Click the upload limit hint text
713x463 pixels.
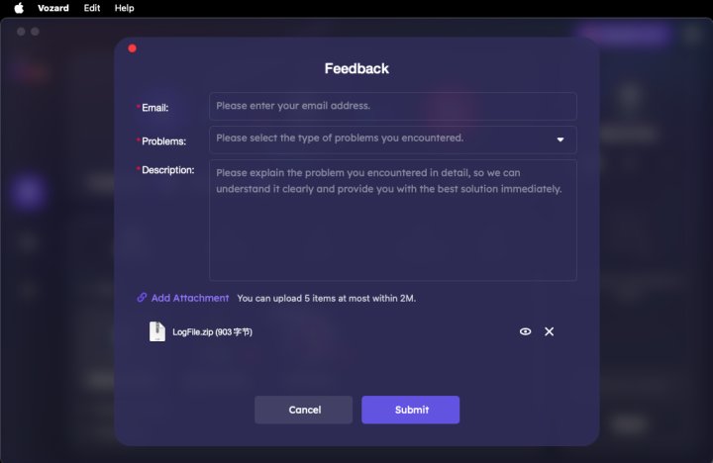327,299
